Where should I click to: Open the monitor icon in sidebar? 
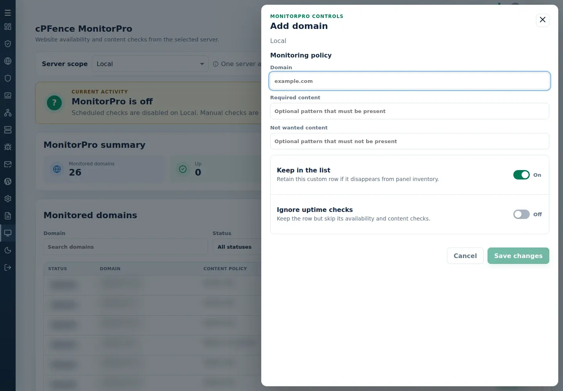pyautogui.click(x=8, y=233)
